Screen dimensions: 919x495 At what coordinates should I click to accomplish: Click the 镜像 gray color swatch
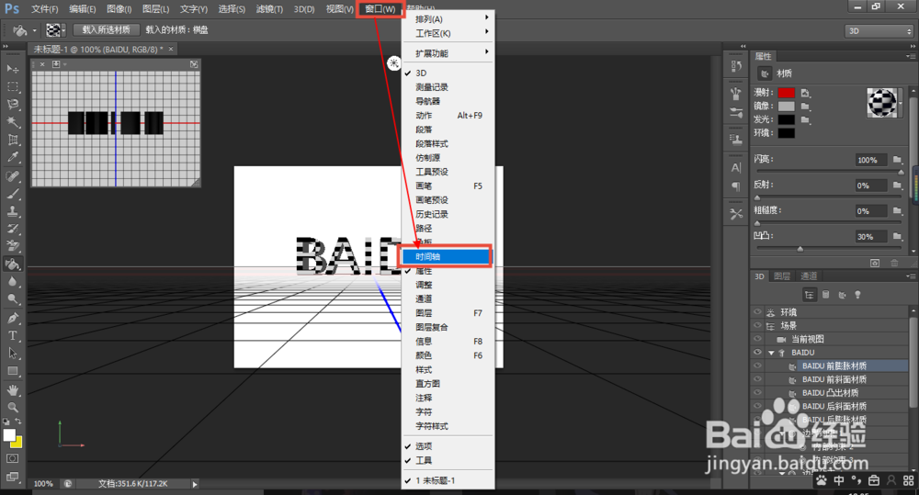(786, 106)
